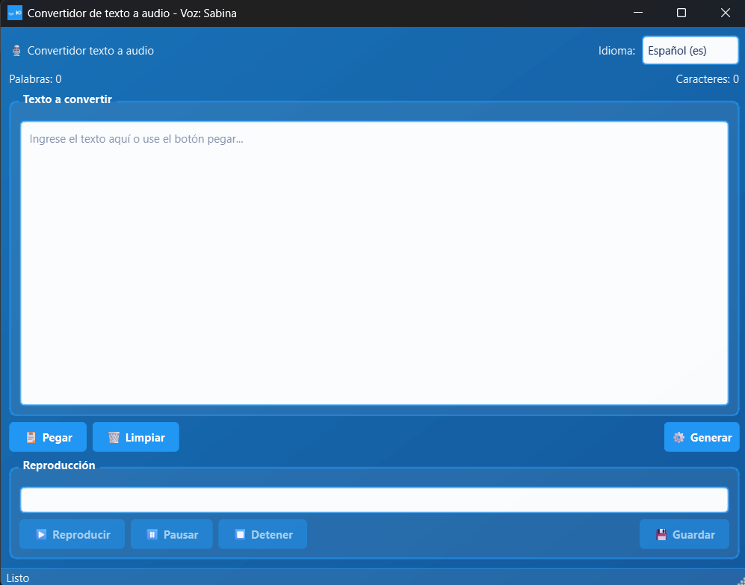This screenshot has height=585, width=745.
Task: Maximize the Convertidor window
Action: (681, 13)
